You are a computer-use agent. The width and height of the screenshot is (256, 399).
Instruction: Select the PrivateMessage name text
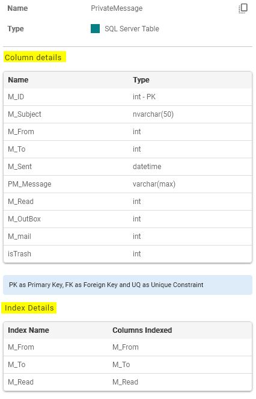click(117, 8)
